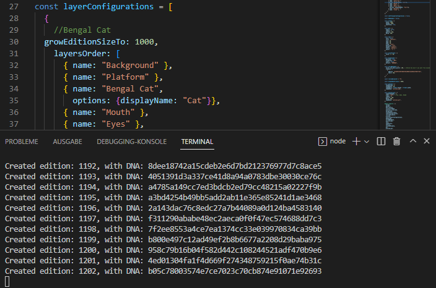
Task: Open the new terminal launch profile dropdown
Action: point(367,142)
